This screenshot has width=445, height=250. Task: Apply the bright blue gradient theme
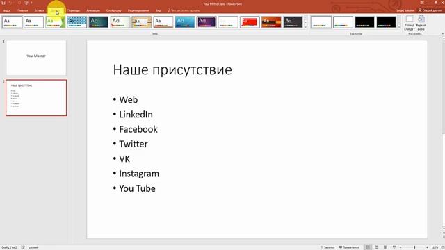pos(185,22)
